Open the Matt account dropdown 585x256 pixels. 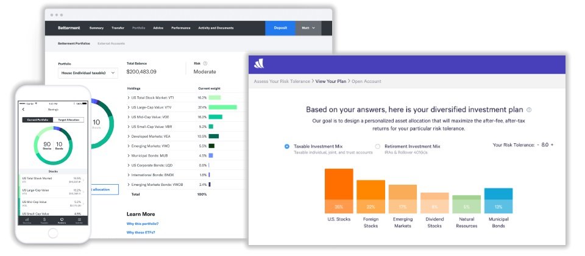tap(308, 28)
